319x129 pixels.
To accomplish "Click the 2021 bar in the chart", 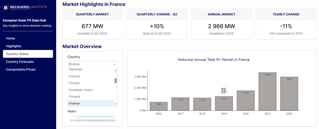I will 267,91.
